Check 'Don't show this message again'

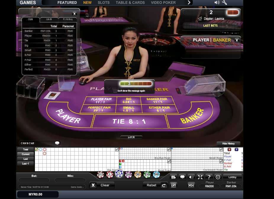[x=115, y=91]
